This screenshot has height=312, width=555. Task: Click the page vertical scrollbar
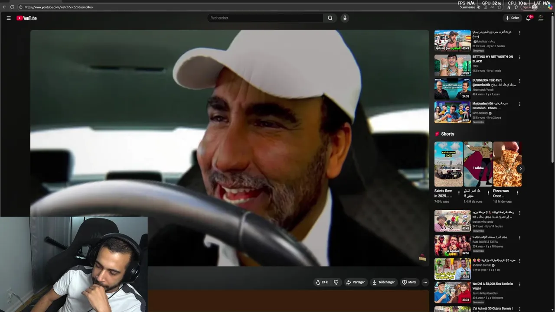tap(552, 90)
